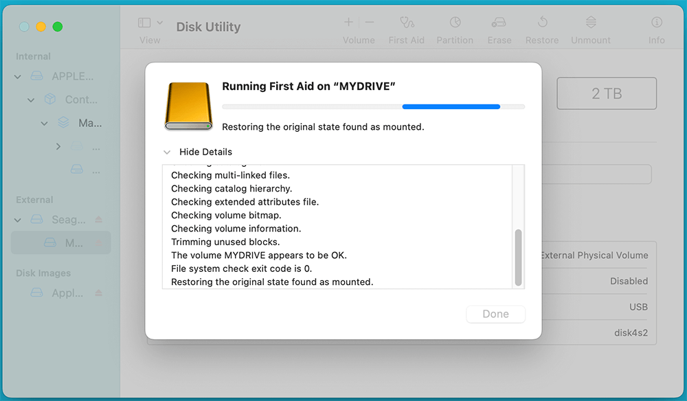The width and height of the screenshot is (687, 401).
Task: Click the remove volume minus icon
Action: (x=370, y=23)
